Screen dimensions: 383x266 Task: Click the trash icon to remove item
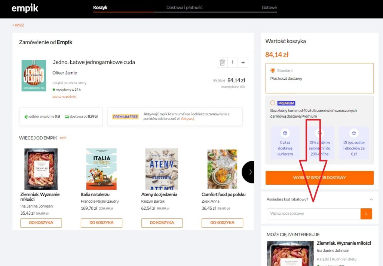(222, 63)
